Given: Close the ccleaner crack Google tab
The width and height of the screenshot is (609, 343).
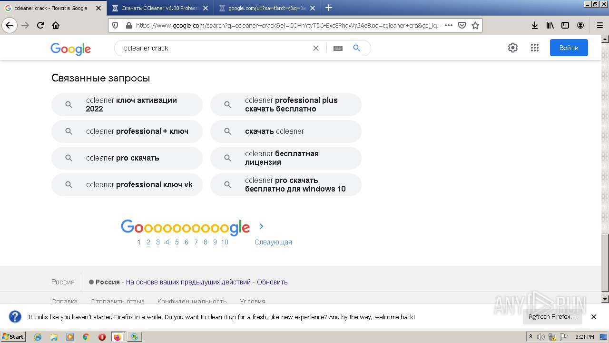Looking at the screenshot, I should [98, 8].
